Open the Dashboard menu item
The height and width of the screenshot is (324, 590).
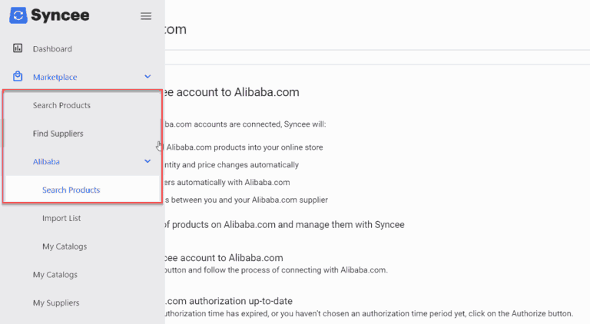(x=52, y=49)
